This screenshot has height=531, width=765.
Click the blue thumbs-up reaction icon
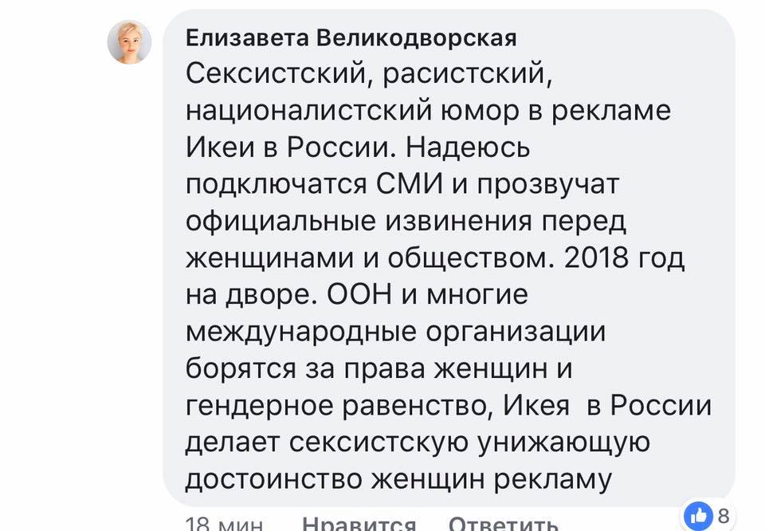pyautogui.click(x=698, y=515)
